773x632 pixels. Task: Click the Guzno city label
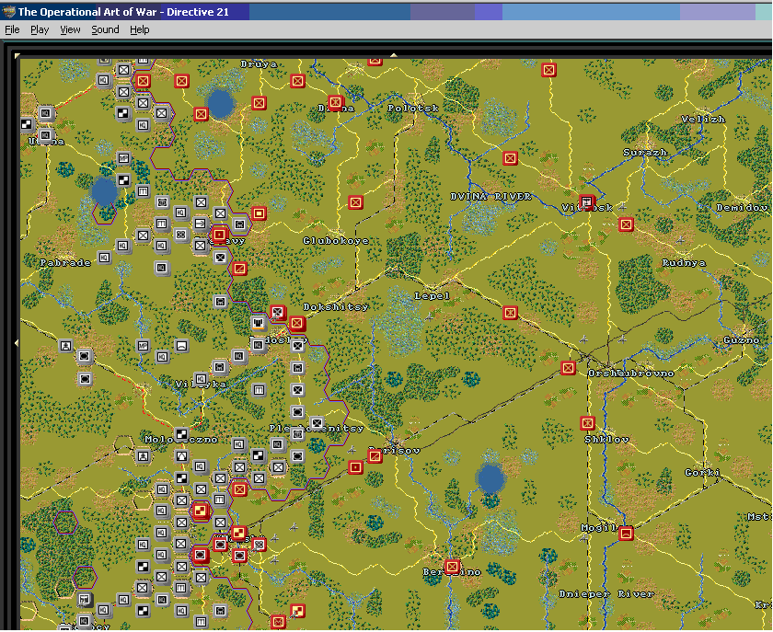tap(742, 340)
